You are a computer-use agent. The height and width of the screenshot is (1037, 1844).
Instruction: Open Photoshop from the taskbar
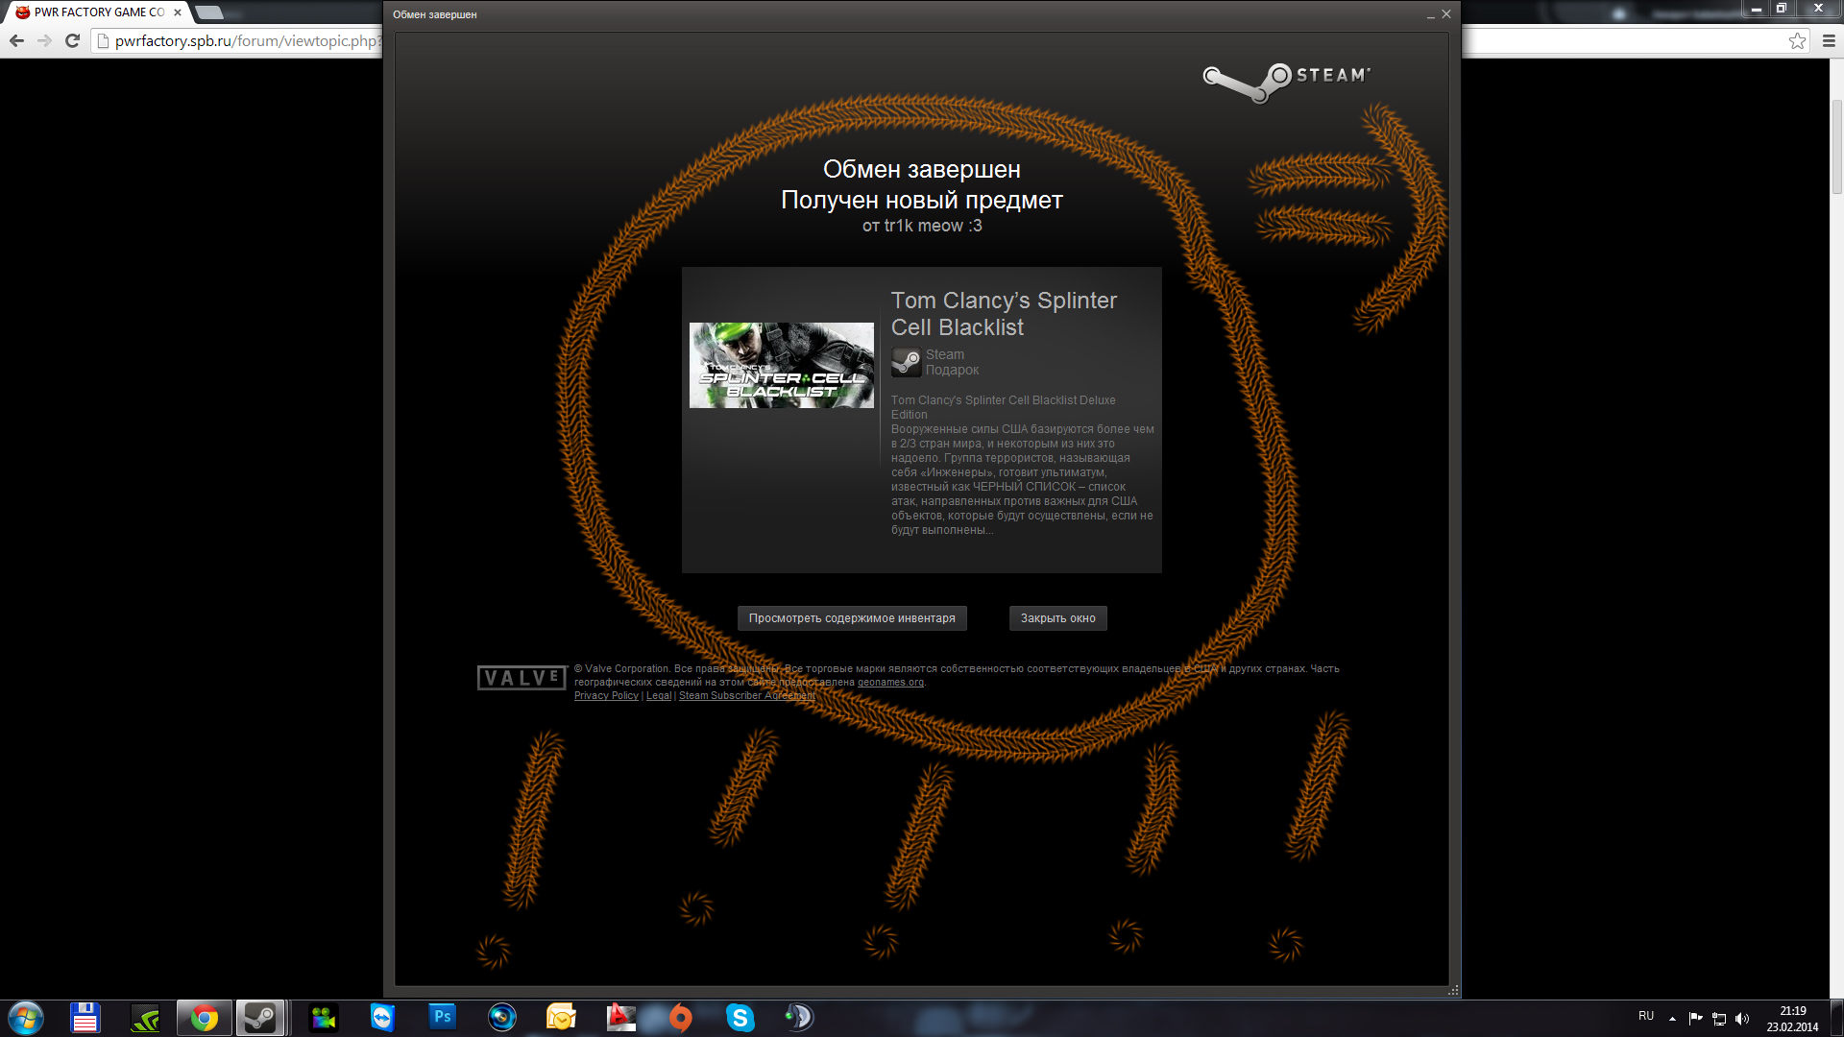442,1017
